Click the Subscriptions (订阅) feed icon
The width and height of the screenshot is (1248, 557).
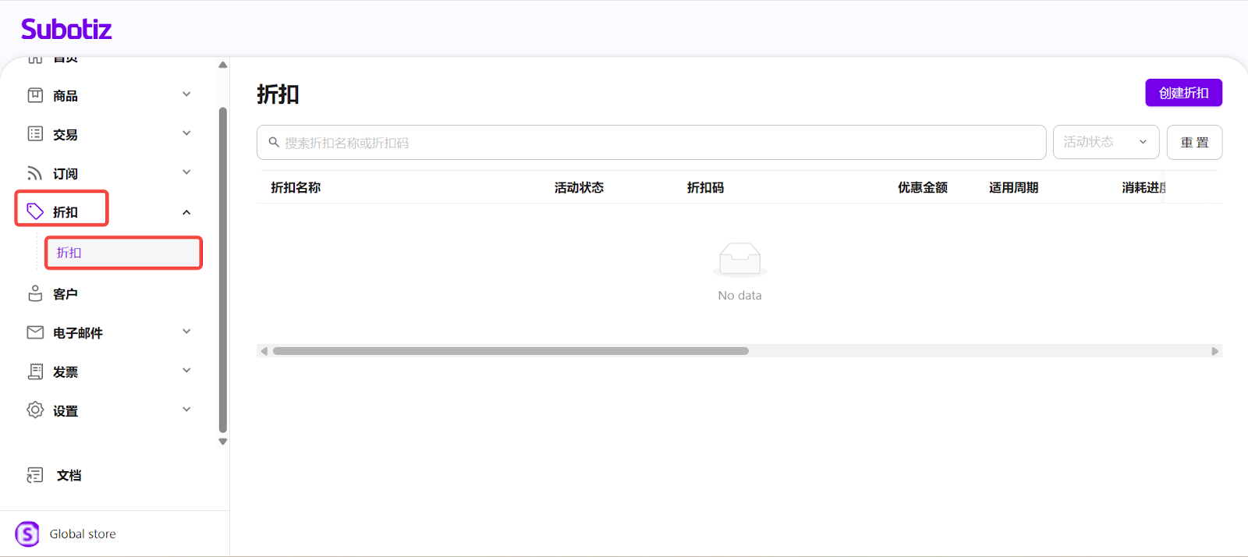[x=35, y=173]
